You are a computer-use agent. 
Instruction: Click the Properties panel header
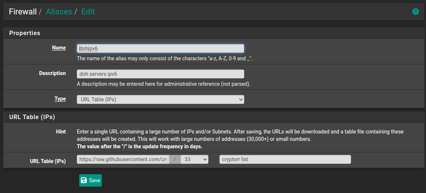point(25,33)
